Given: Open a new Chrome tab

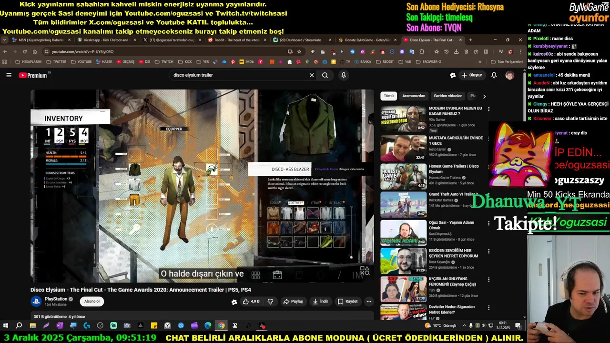Looking at the screenshot, I should (x=470, y=40).
